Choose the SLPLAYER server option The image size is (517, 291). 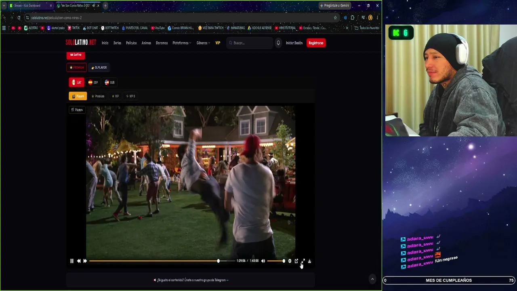(x=99, y=67)
